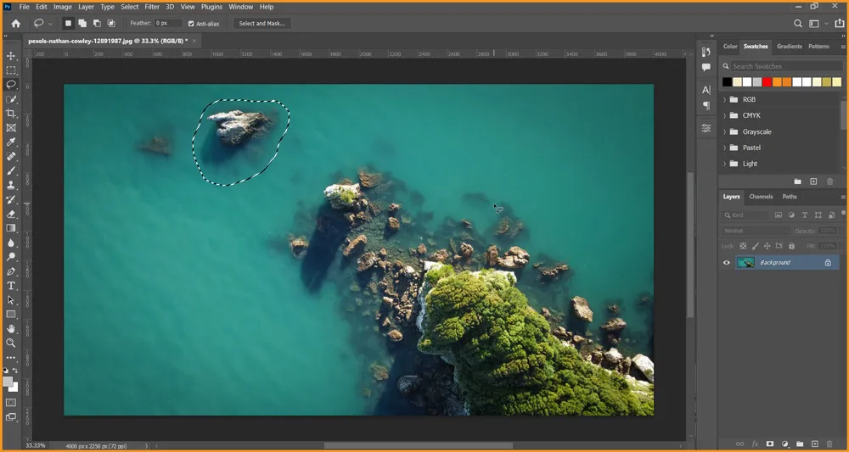Open the History panel icon
Viewport: 849px width, 452px height.
(x=706, y=52)
